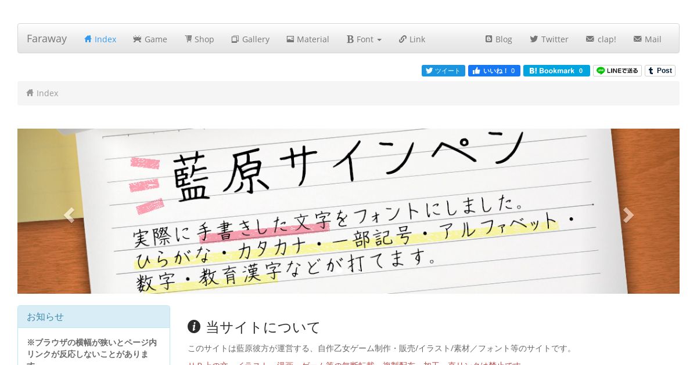Viewport: 697px width, 365px height.
Task: Share via the blue ツイート button
Action: point(443,71)
